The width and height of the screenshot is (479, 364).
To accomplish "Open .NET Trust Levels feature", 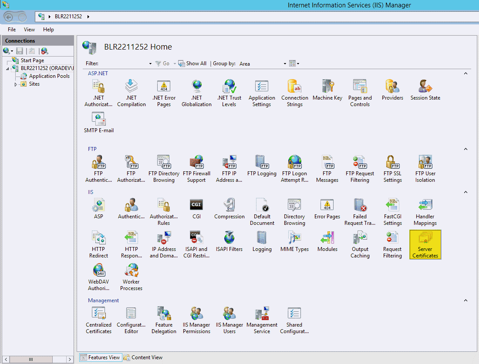I will coord(229,93).
